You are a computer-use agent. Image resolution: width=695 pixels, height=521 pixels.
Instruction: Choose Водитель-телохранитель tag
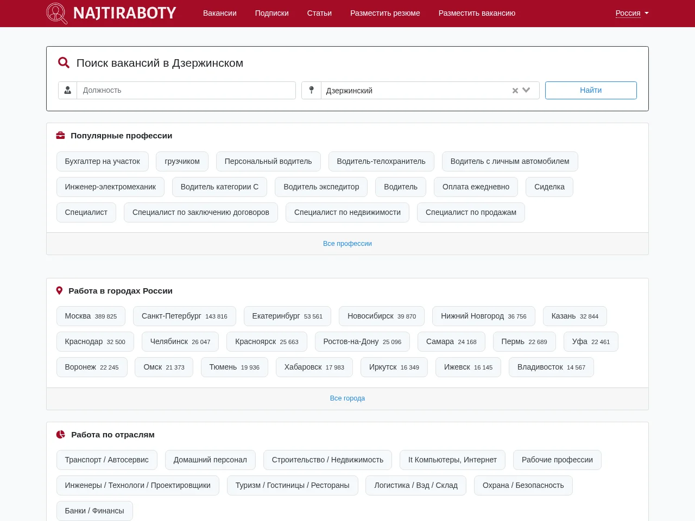coord(381,161)
